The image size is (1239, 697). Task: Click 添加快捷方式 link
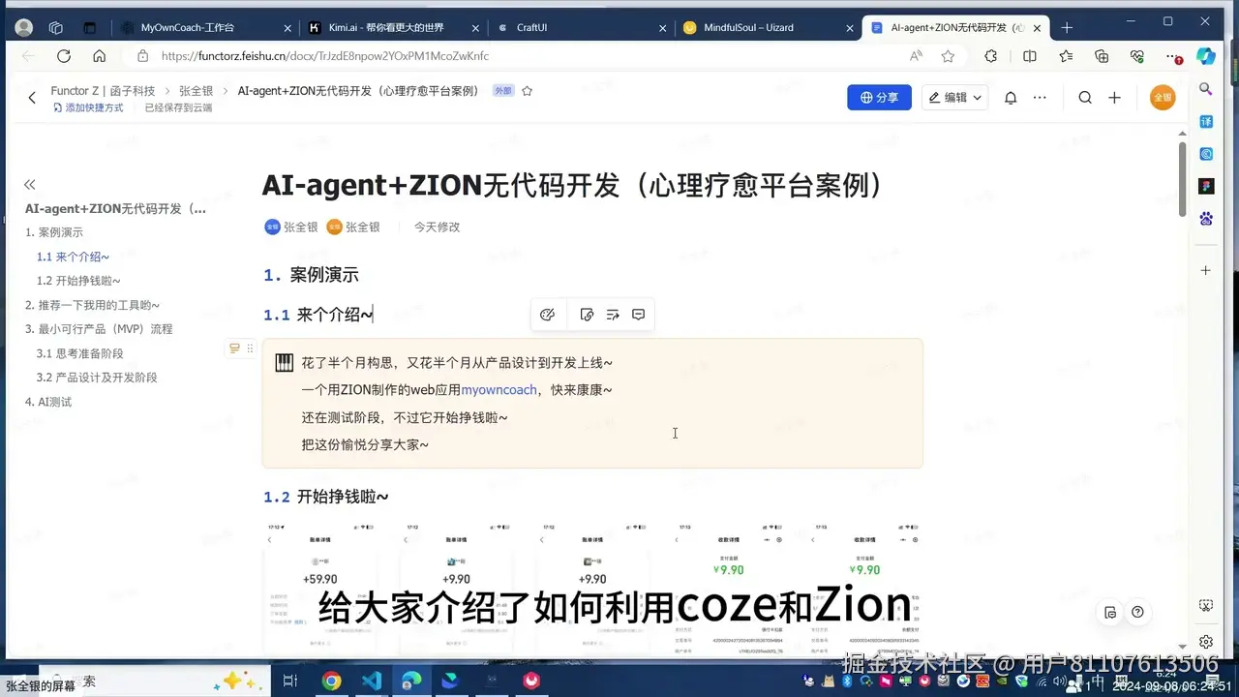[x=88, y=107]
